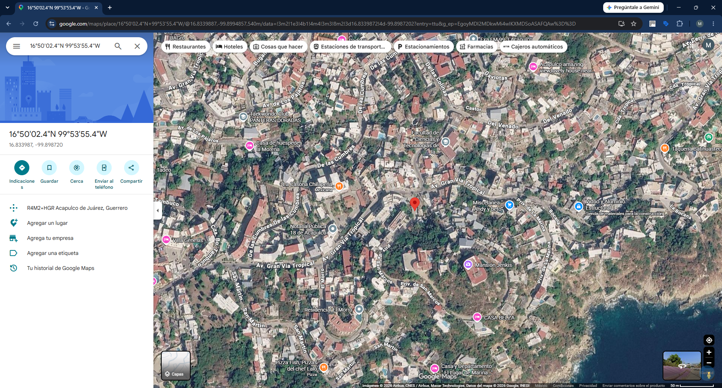Select the Cajeros automáticos chip
Image resolution: width=722 pixels, height=388 pixels.
(x=533, y=47)
